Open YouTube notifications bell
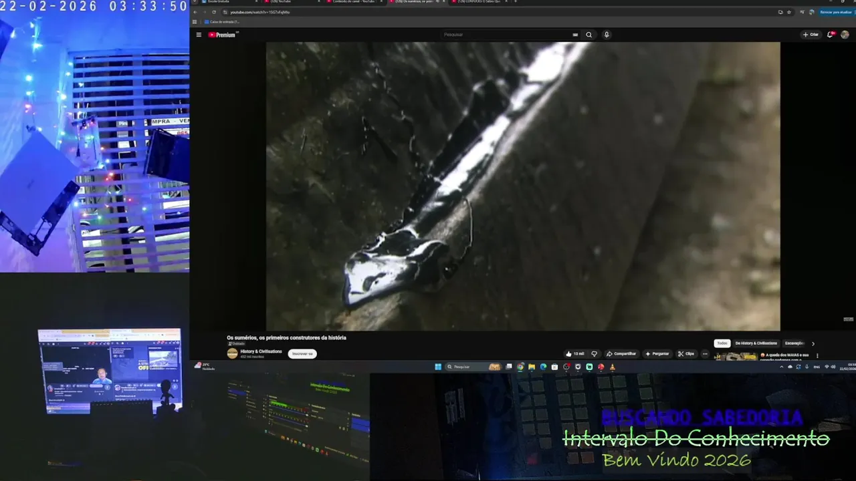The width and height of the screenshot is (856, 481). pos(831,35)
